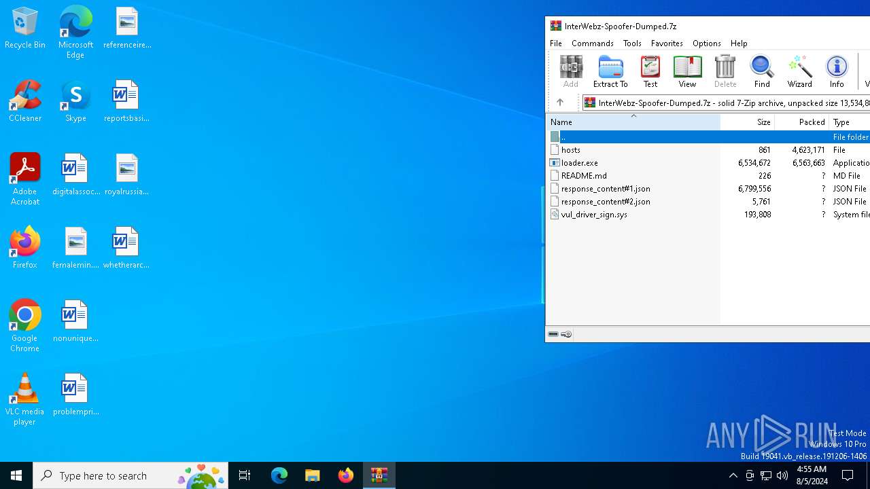
Task: Click the WinRAR taskbar button
Action: coord(379,475)
